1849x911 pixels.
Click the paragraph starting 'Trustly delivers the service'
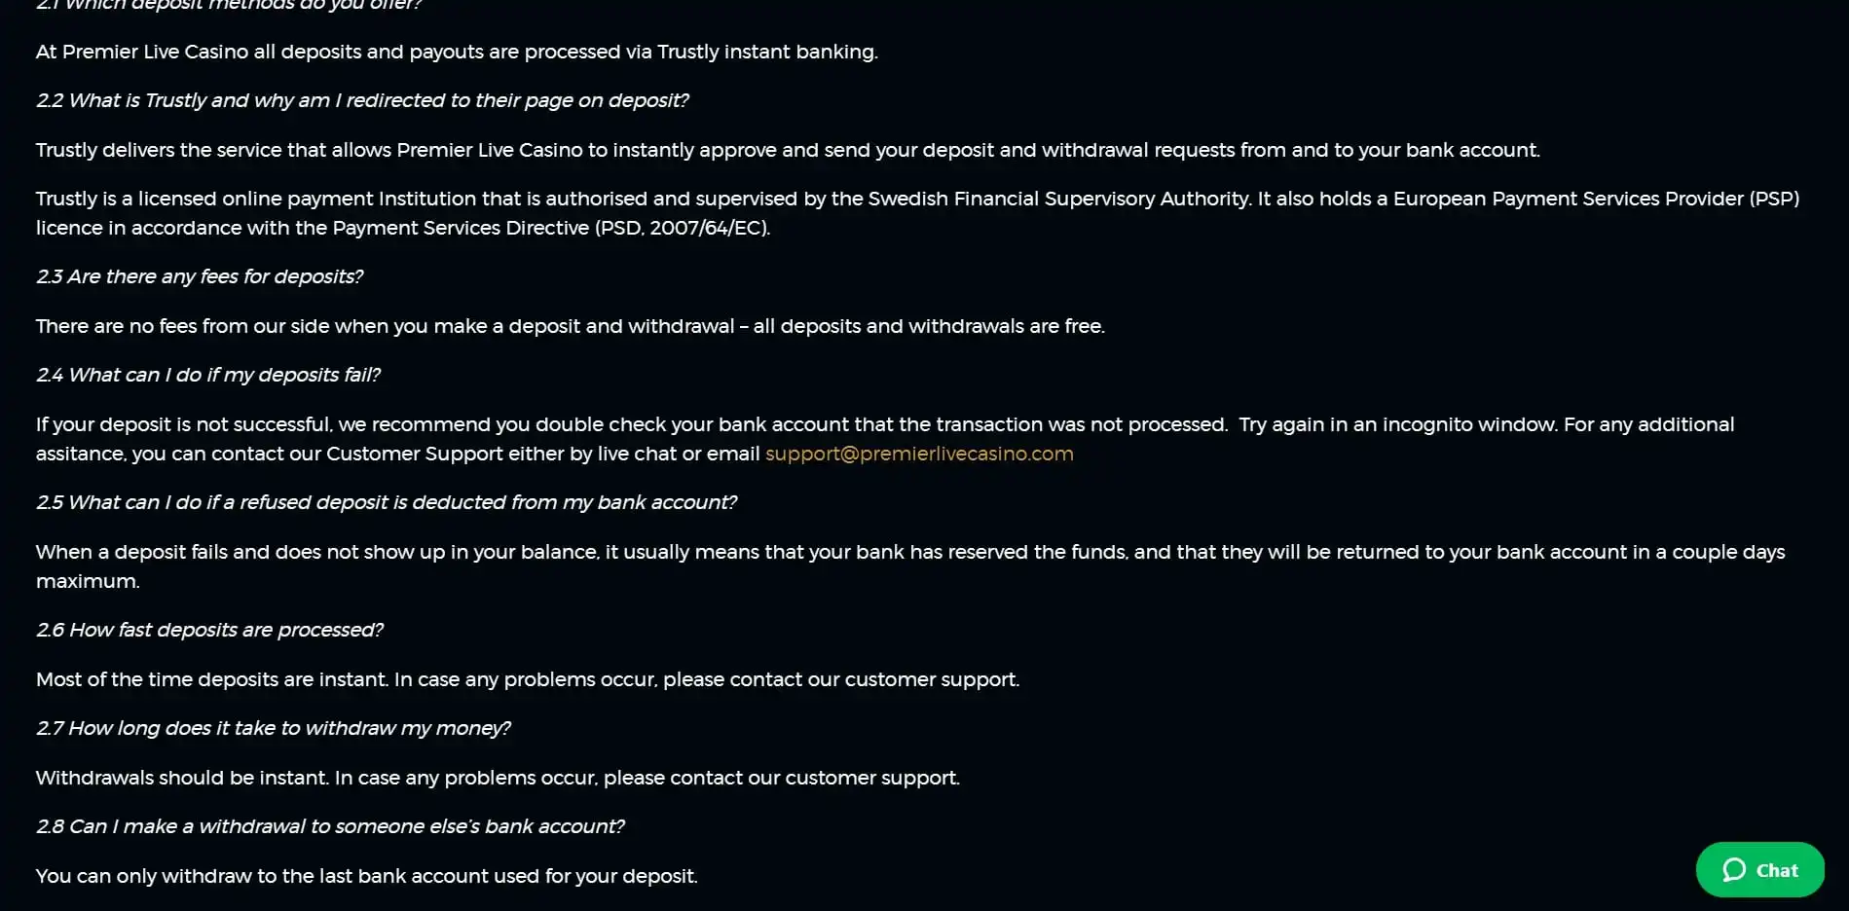tap(788, 150)
